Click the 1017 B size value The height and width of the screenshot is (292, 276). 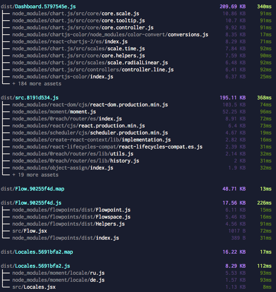(x=237, y=231)
